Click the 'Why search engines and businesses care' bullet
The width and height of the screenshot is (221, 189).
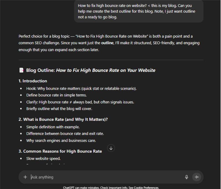61,140
